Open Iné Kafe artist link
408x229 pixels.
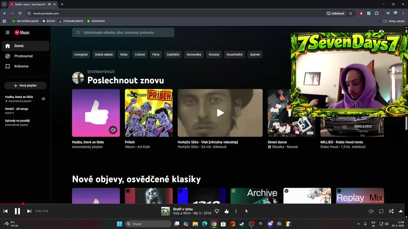coord(144,147)
